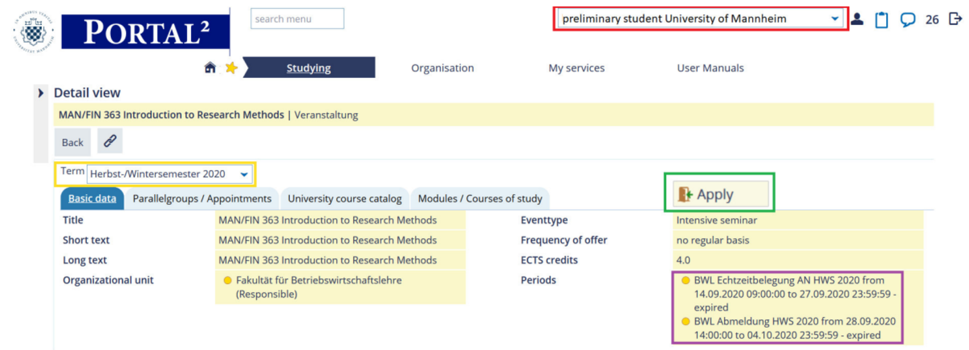The height and width of the screenshot is (350, 969).
Task: Open the home icon in navigation bar
Action: coord(210,68)
